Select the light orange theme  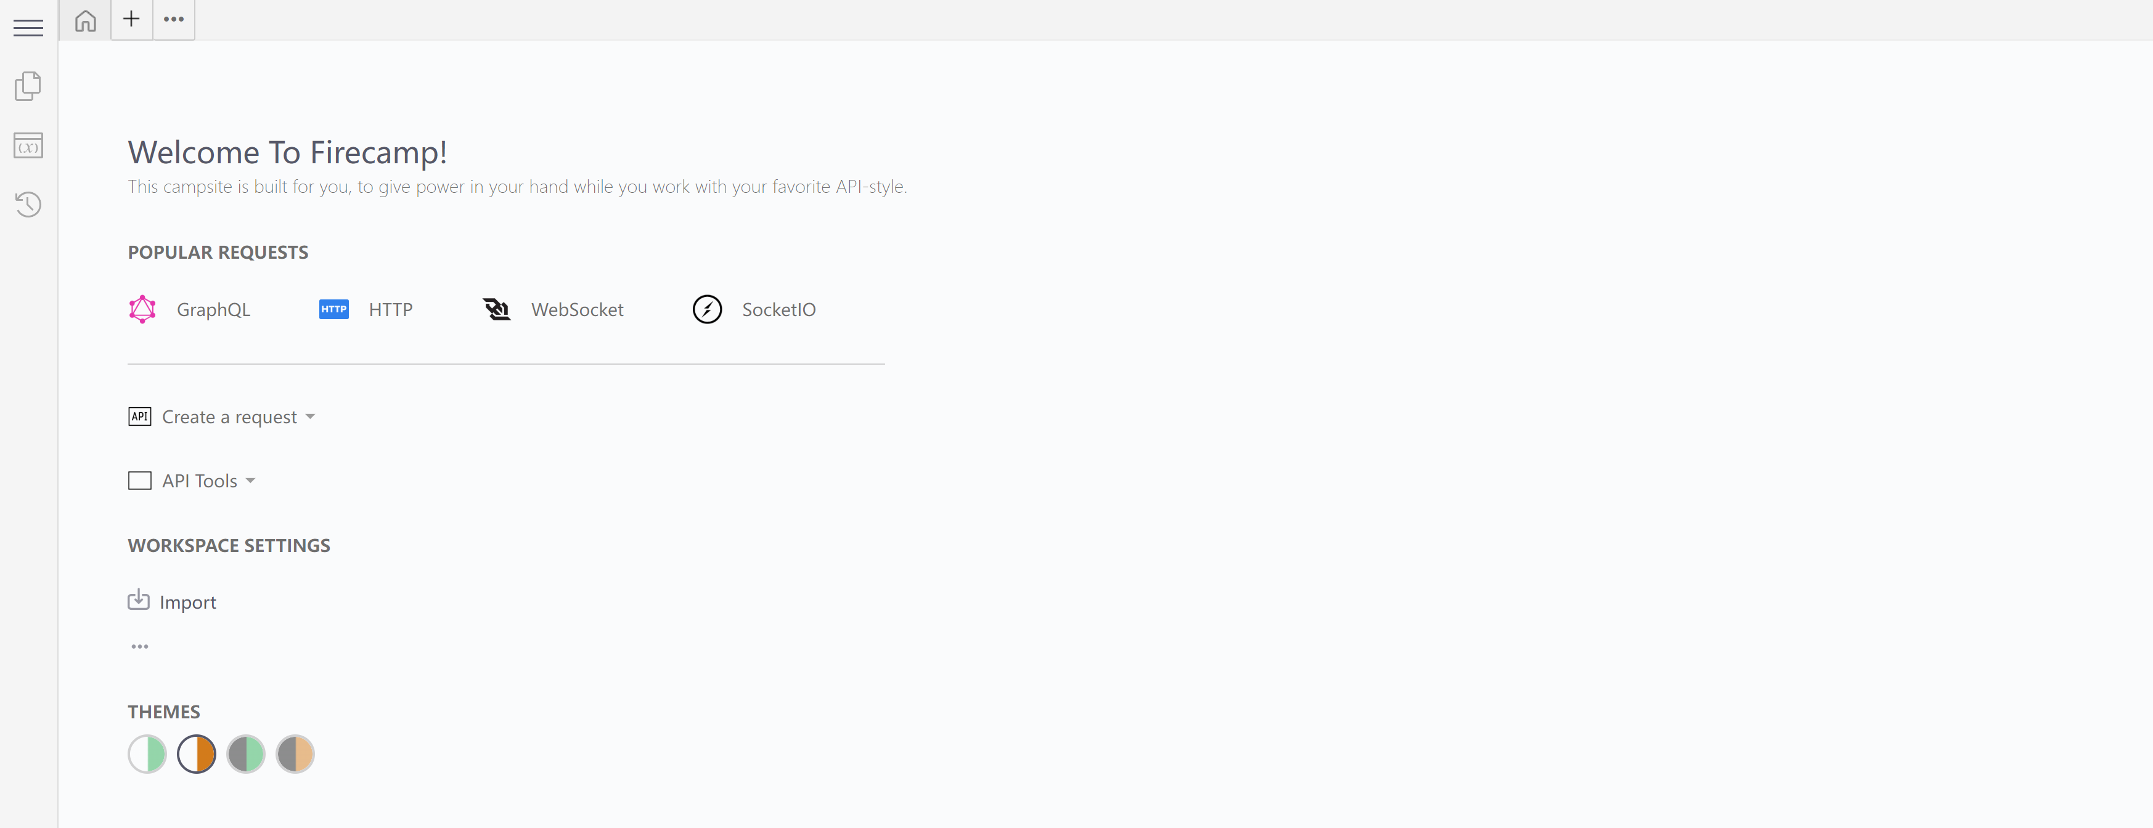coord(197,753)
